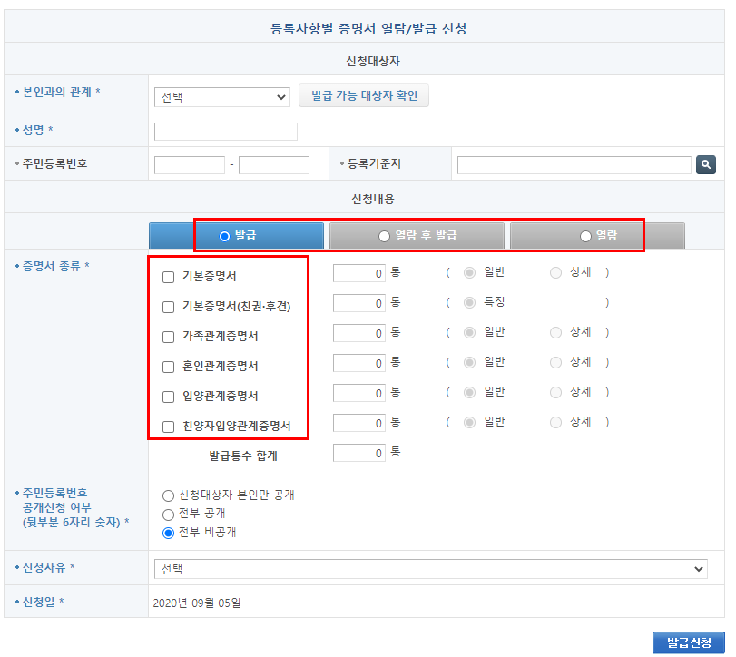The width and height of the screenshot is (736, 657).
Task: Click the 등록기준지 search magnifier icon
Action: 706,164
